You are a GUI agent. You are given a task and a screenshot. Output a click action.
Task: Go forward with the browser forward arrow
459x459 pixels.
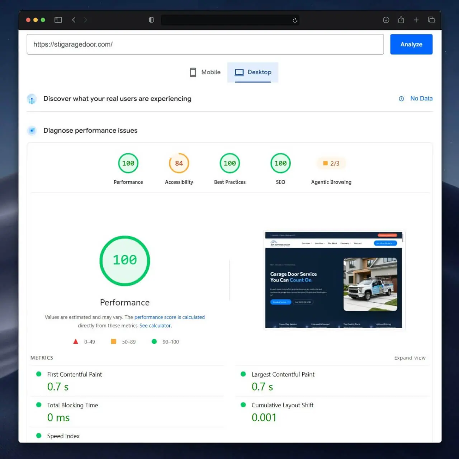pyautogui.click(x=85, y=20)
